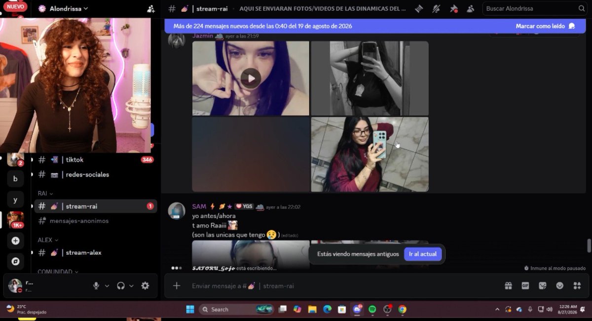Open user settings gear icon
Viewport: 592px width, 321px height.
[x=145, y=285]
